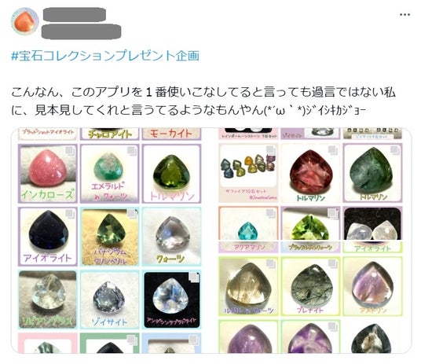Select the プレナイト cabochon thumbnail

[311, 286]
